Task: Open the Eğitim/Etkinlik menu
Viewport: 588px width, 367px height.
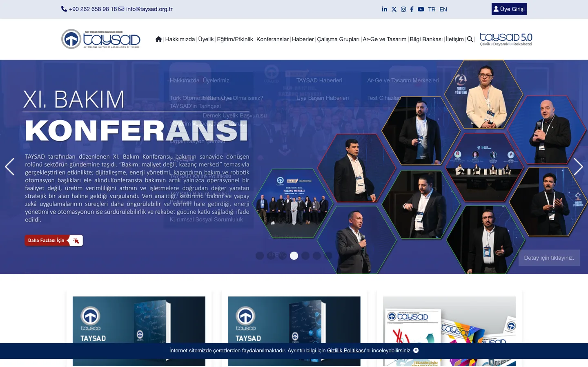Action: 235,39
